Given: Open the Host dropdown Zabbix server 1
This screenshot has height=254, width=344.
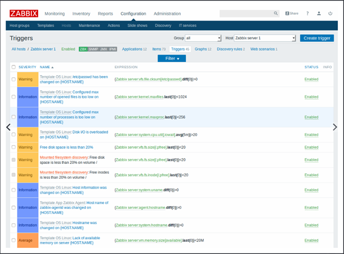Looking at the screenshot, I should coord(265,38).
